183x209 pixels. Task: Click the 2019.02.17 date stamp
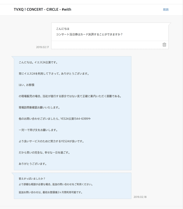42,47
